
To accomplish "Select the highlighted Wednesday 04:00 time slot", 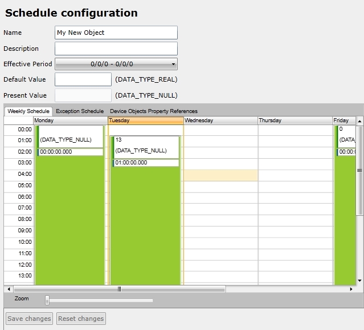I will pyautogui.click(x=220, y=175).
